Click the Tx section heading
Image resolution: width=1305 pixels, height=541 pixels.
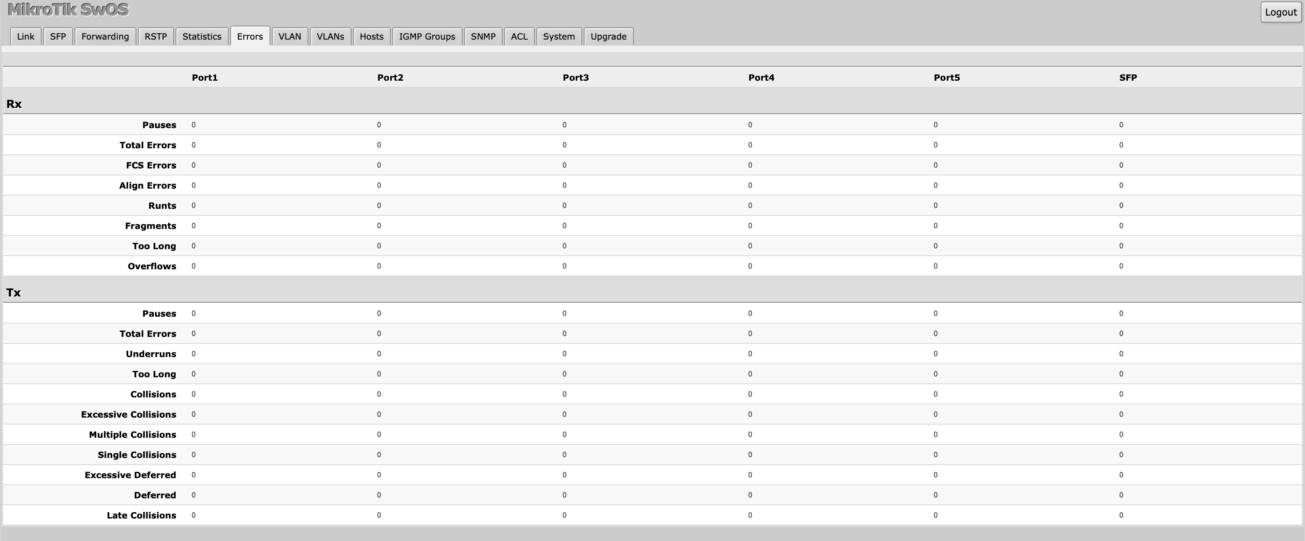coord(13,293)
